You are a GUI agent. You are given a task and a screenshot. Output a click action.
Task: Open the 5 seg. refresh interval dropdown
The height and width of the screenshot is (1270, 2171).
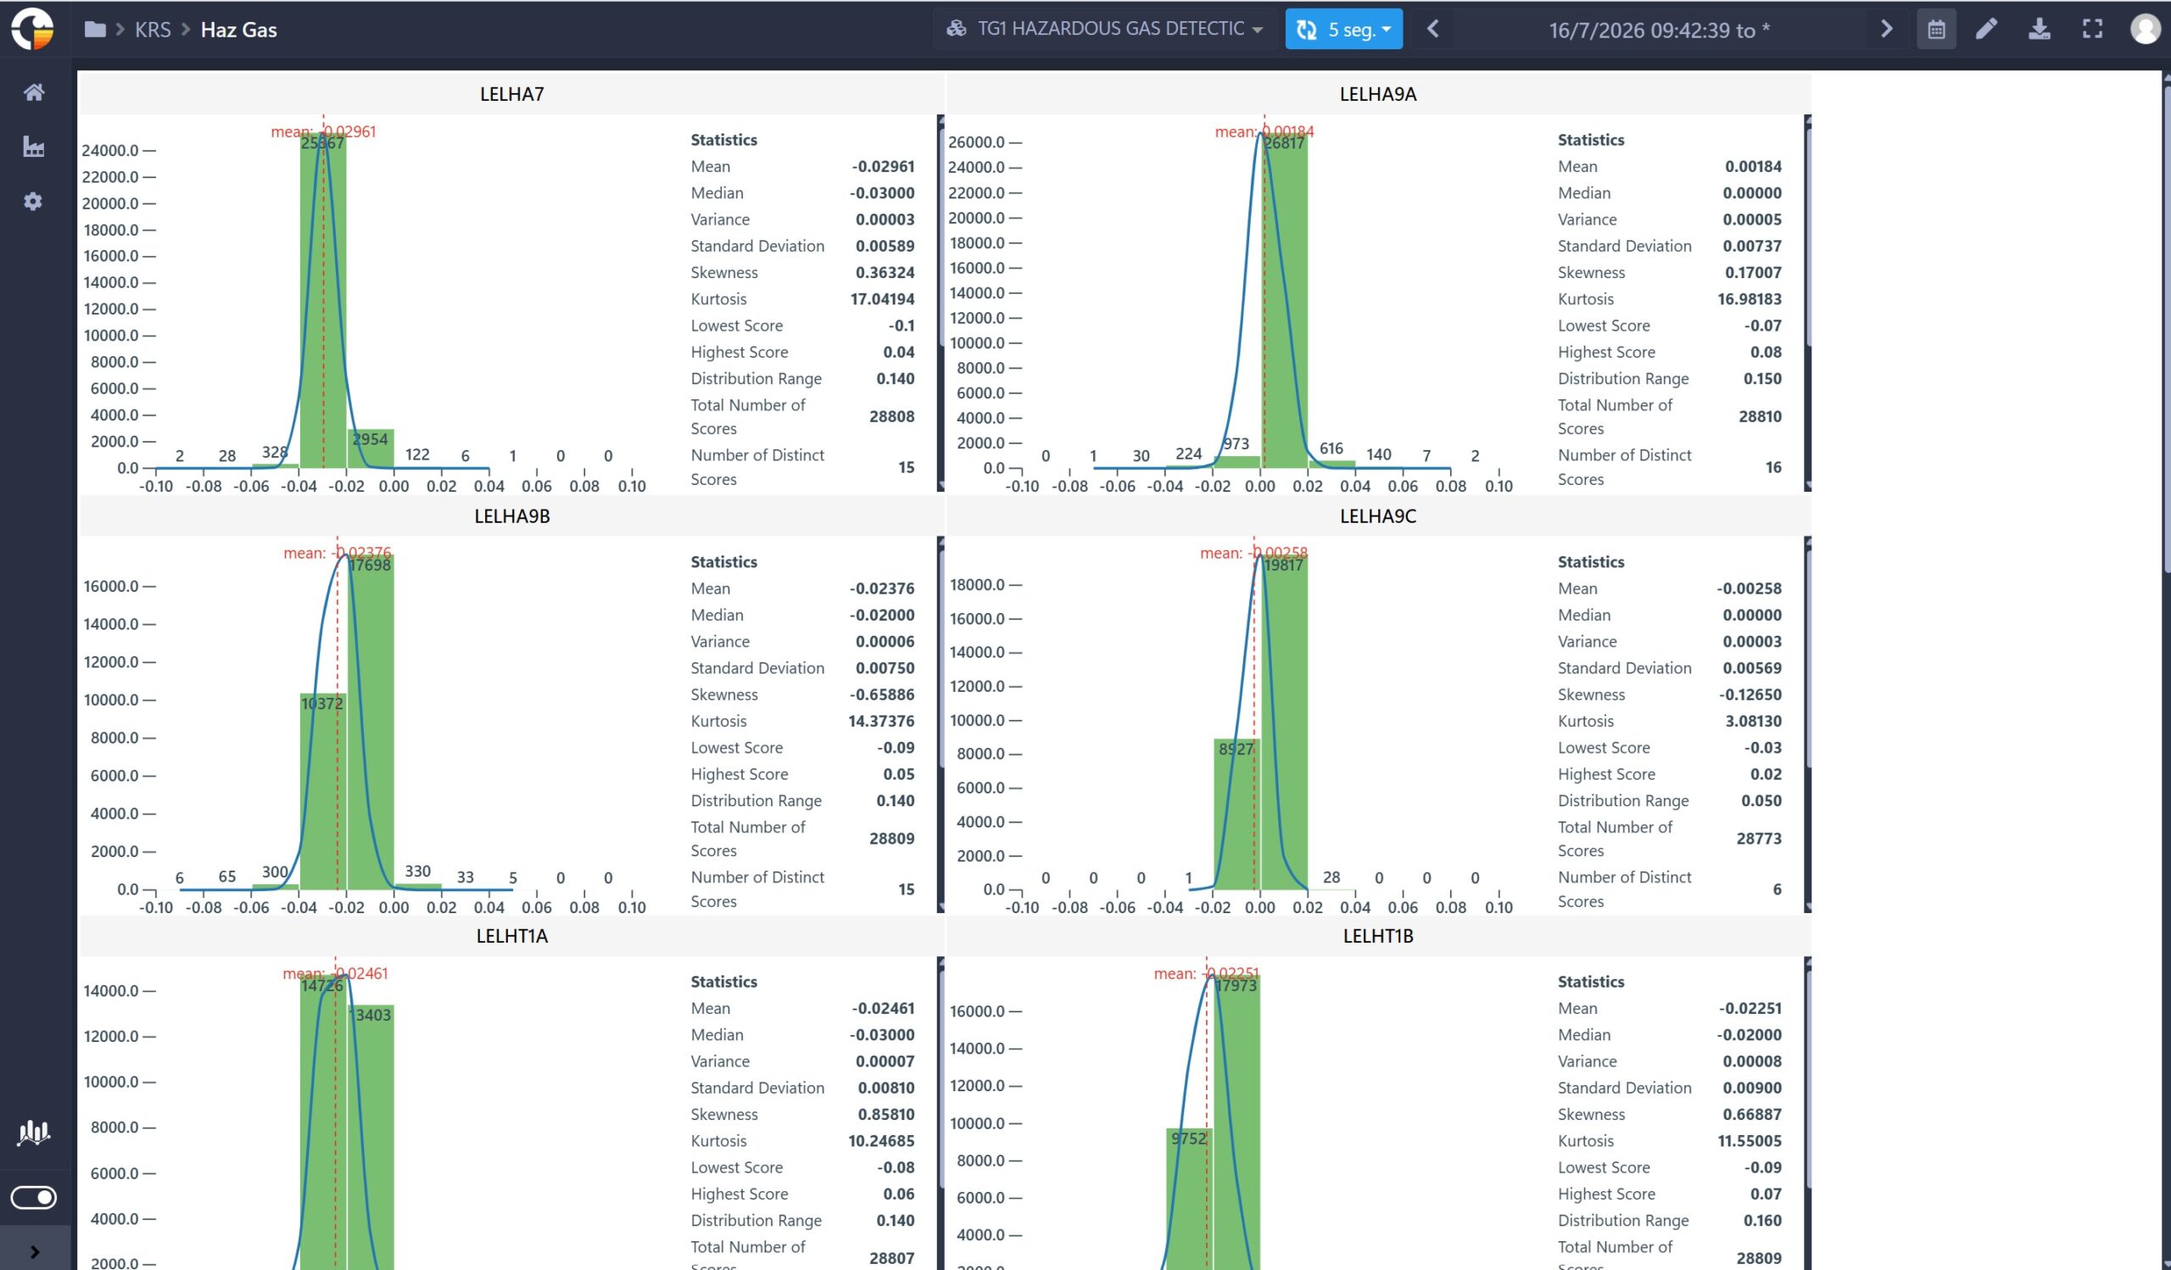tap(1344, 30)
